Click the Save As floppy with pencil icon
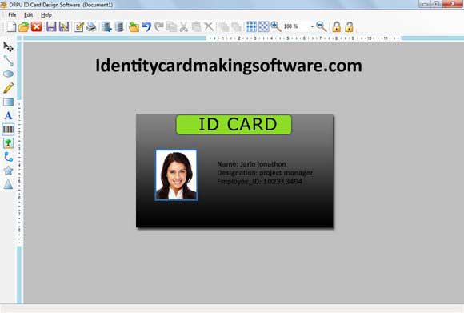 [x=64, y=26]
